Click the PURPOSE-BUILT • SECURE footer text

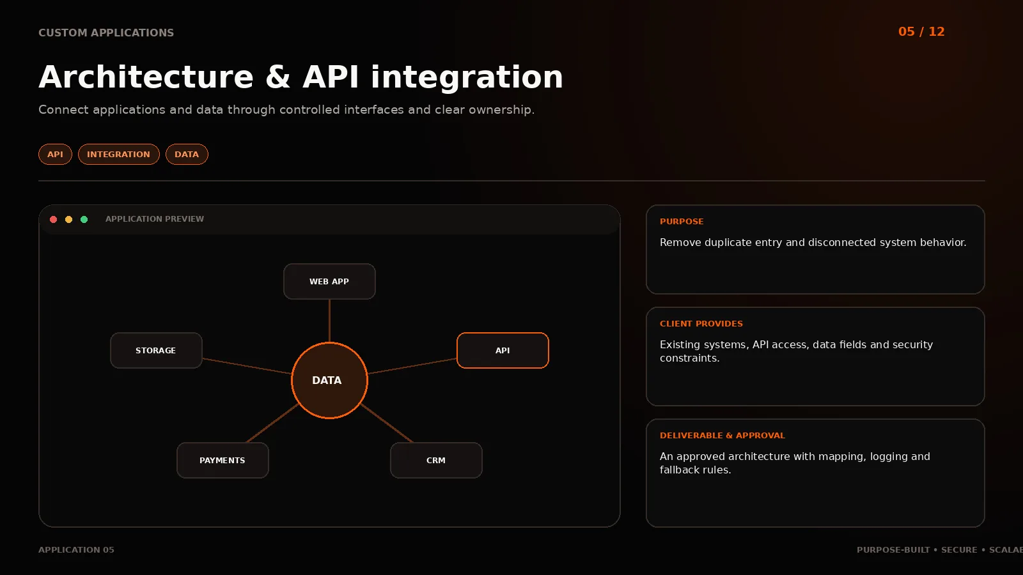coord(940,549)
